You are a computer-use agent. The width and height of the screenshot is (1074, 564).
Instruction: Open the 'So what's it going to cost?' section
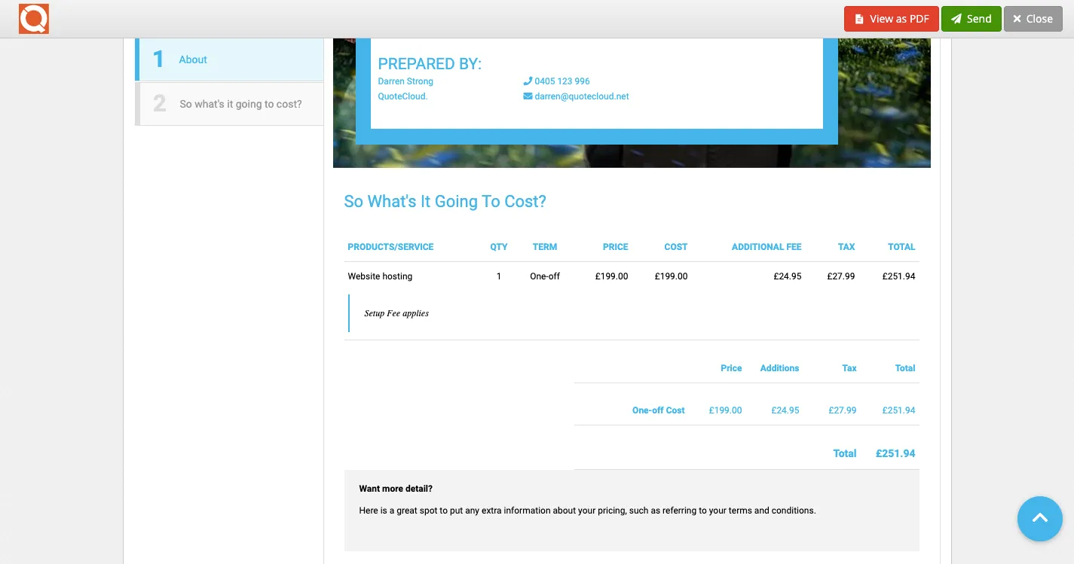230,104
